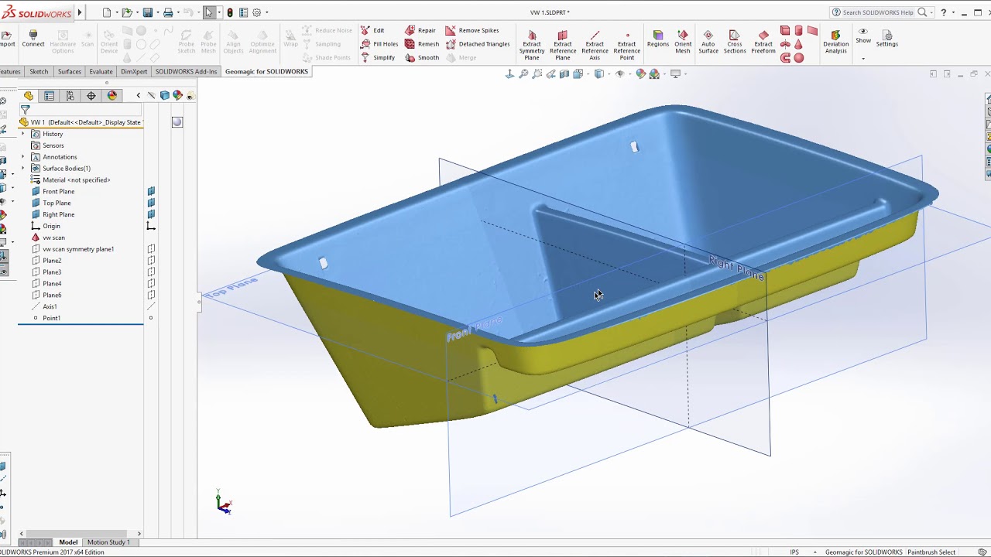Image resolution: width=991 pixels, height=557 pixels.
Task: Open the Motion Study 1 tab
Action: click(108, 542)
